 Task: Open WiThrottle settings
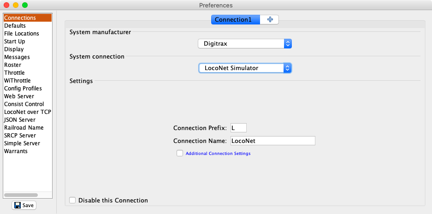click(18, 81)
